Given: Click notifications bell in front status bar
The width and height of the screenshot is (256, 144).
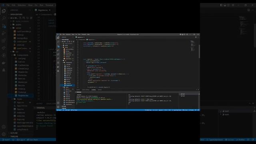Looking at the screenshot, I should 198,110.
